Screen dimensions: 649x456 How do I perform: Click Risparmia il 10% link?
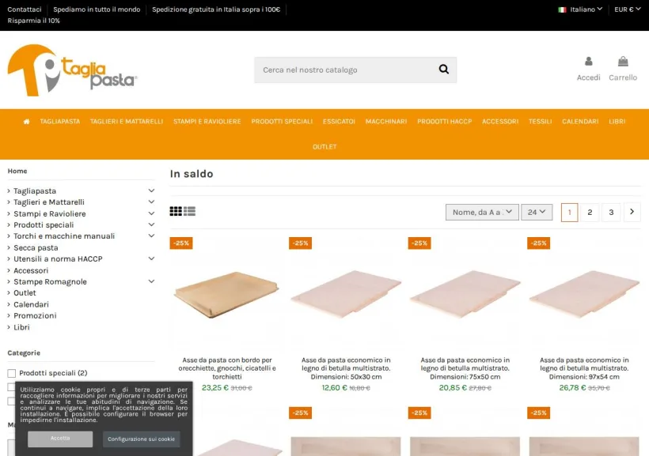click(x=33, y=21)
